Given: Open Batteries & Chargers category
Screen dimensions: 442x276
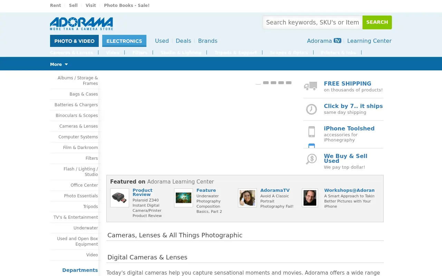Looking at the screenshot, I should [76, 105].
